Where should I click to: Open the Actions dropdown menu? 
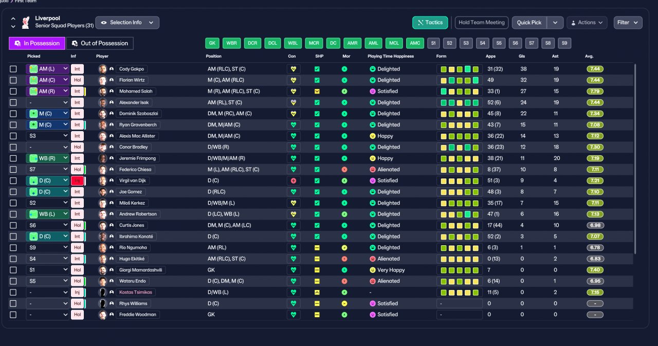coord(587,23)
